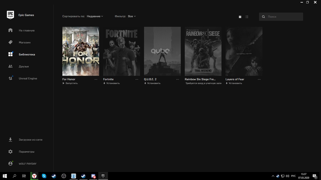Viewport: 321px width, 180px height.
Task: Click the РУС language indicator
Action: click(293, 176)
